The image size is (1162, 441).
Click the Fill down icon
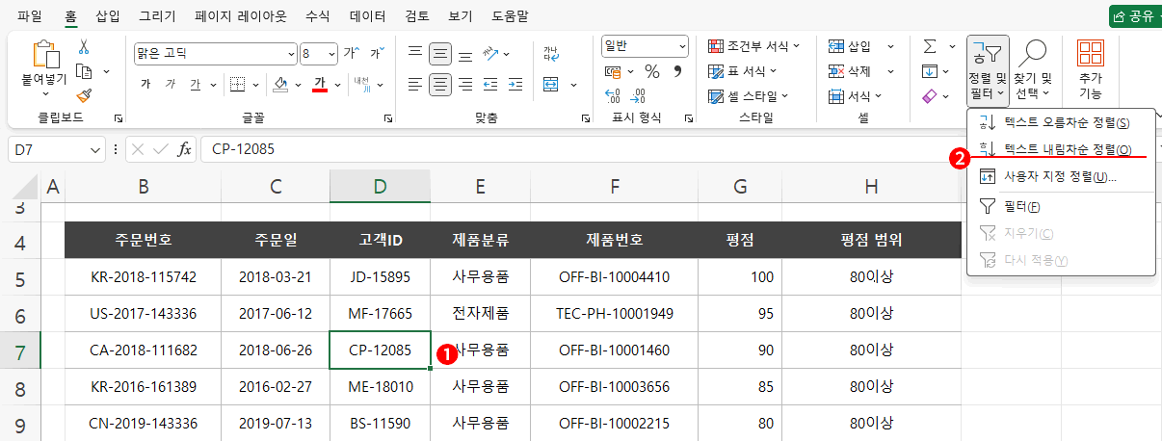[930, 71]
